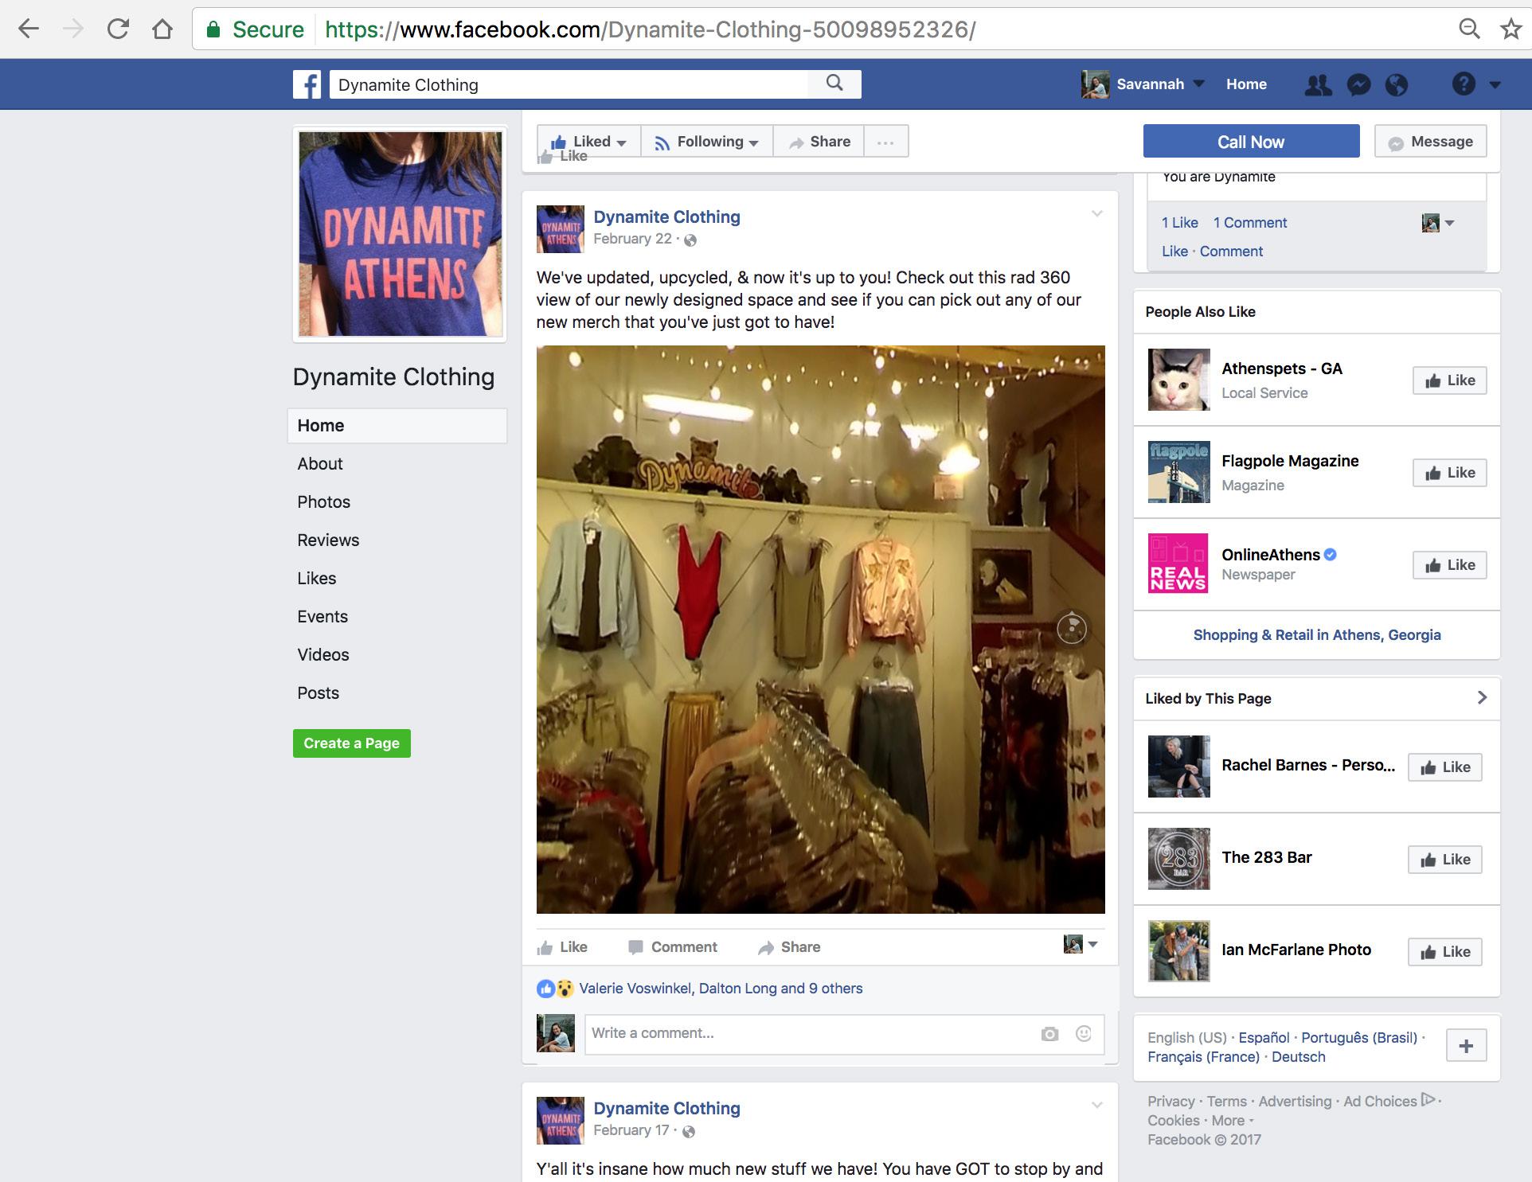Open the Photos section in sidebar

coord(323,502)
